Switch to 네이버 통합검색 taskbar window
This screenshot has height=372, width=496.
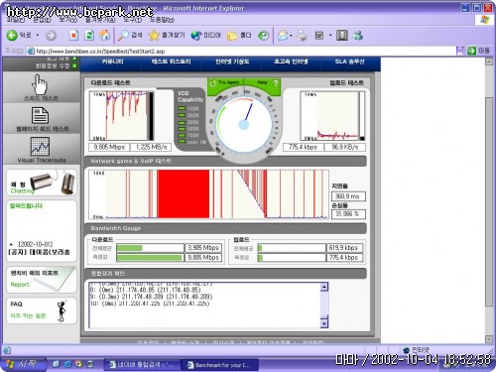pos(141,365)
